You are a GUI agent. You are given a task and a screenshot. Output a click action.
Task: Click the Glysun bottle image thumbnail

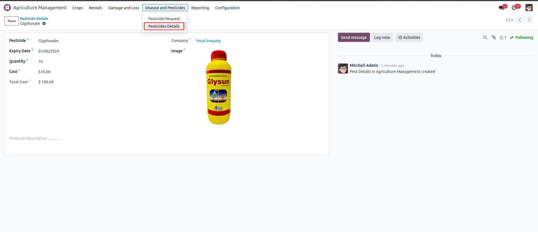pos(219,87)
